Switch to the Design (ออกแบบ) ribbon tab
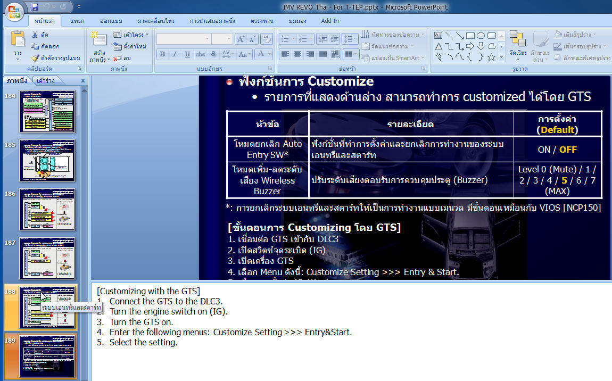Screen dimensions: 612x381 (x=111, y=21)
